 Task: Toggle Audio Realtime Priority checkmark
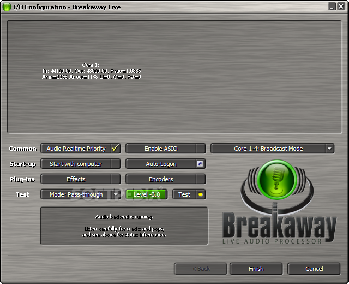115,148
